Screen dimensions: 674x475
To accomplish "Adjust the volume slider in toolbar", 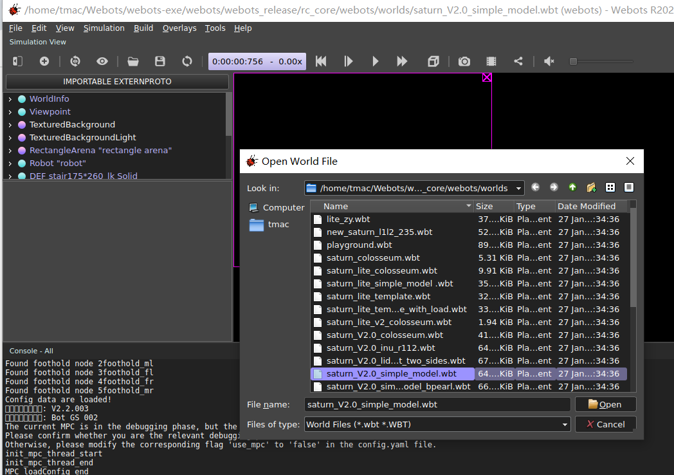I will 602,62.
